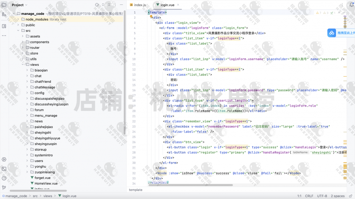
Task: Click the CRLF line separator status item
Action: (309, 196)
